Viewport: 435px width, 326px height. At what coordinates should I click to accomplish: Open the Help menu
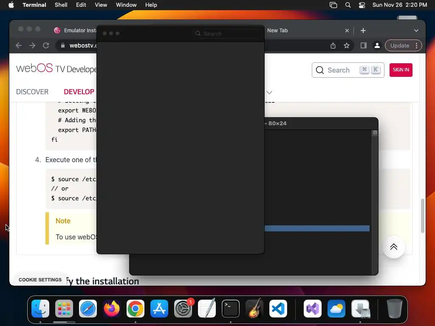click(151, 5)
